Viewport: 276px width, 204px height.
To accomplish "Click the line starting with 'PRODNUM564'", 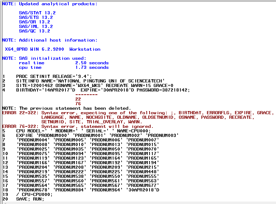I will point(81,185).
